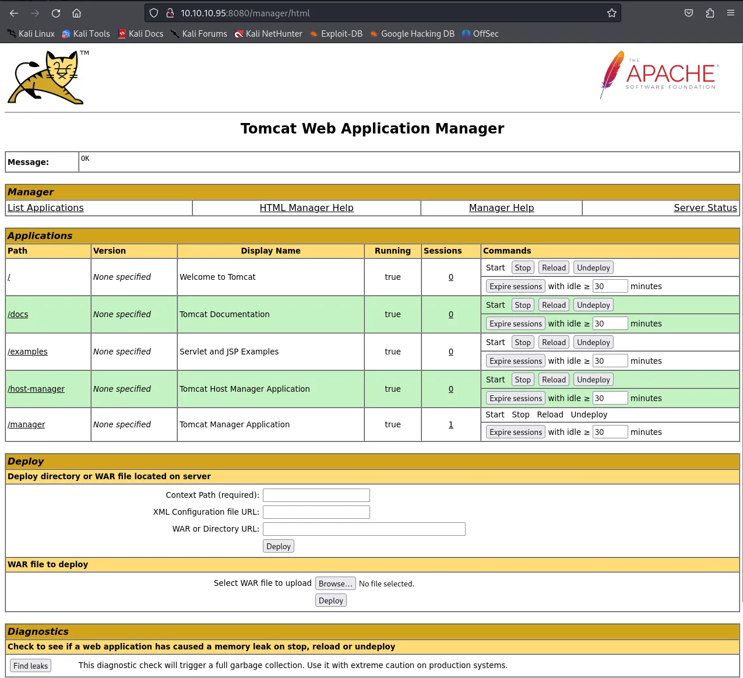Click the insecure connection padlock icon
The image size is (743, 678).
170,13
